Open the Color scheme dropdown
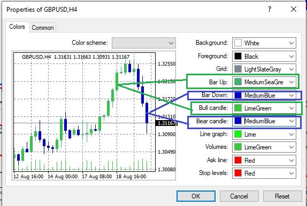The height and width of the screenshot is (206, 307). pyautogui.click(x=144, y=43)
